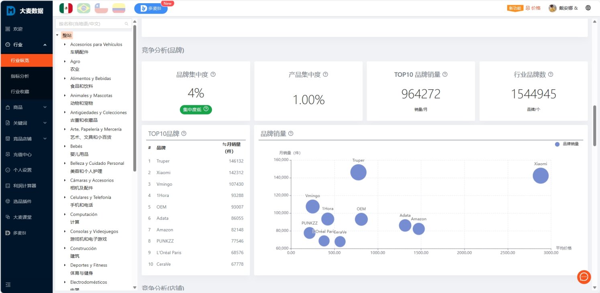Click the Xiaomi bubble in chart

click(x=541, y=176)
